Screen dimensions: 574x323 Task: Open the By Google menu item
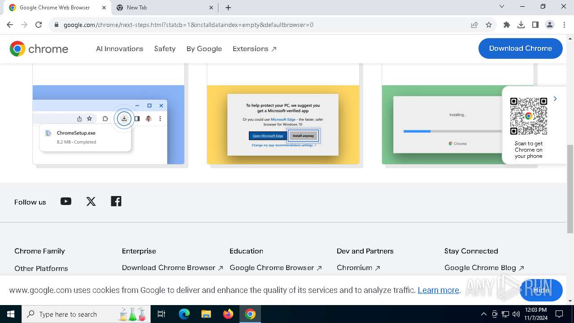pyautogui.click(x=204, y=48)
